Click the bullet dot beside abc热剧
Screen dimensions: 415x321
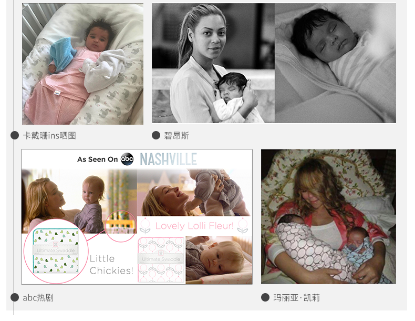click(15, 297)
